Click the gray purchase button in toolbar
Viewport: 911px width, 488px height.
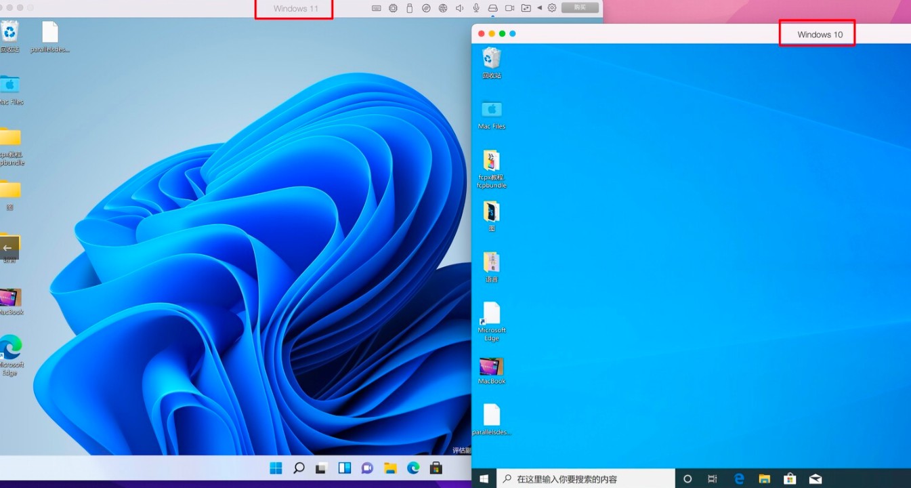[580, 7]
